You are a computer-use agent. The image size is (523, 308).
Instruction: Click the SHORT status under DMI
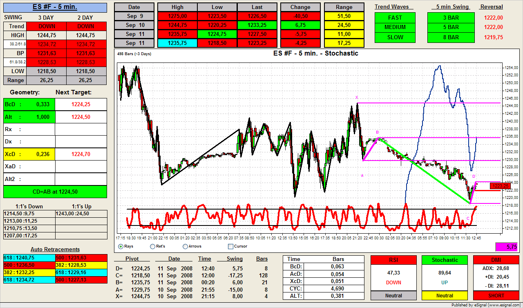(496, 296)
